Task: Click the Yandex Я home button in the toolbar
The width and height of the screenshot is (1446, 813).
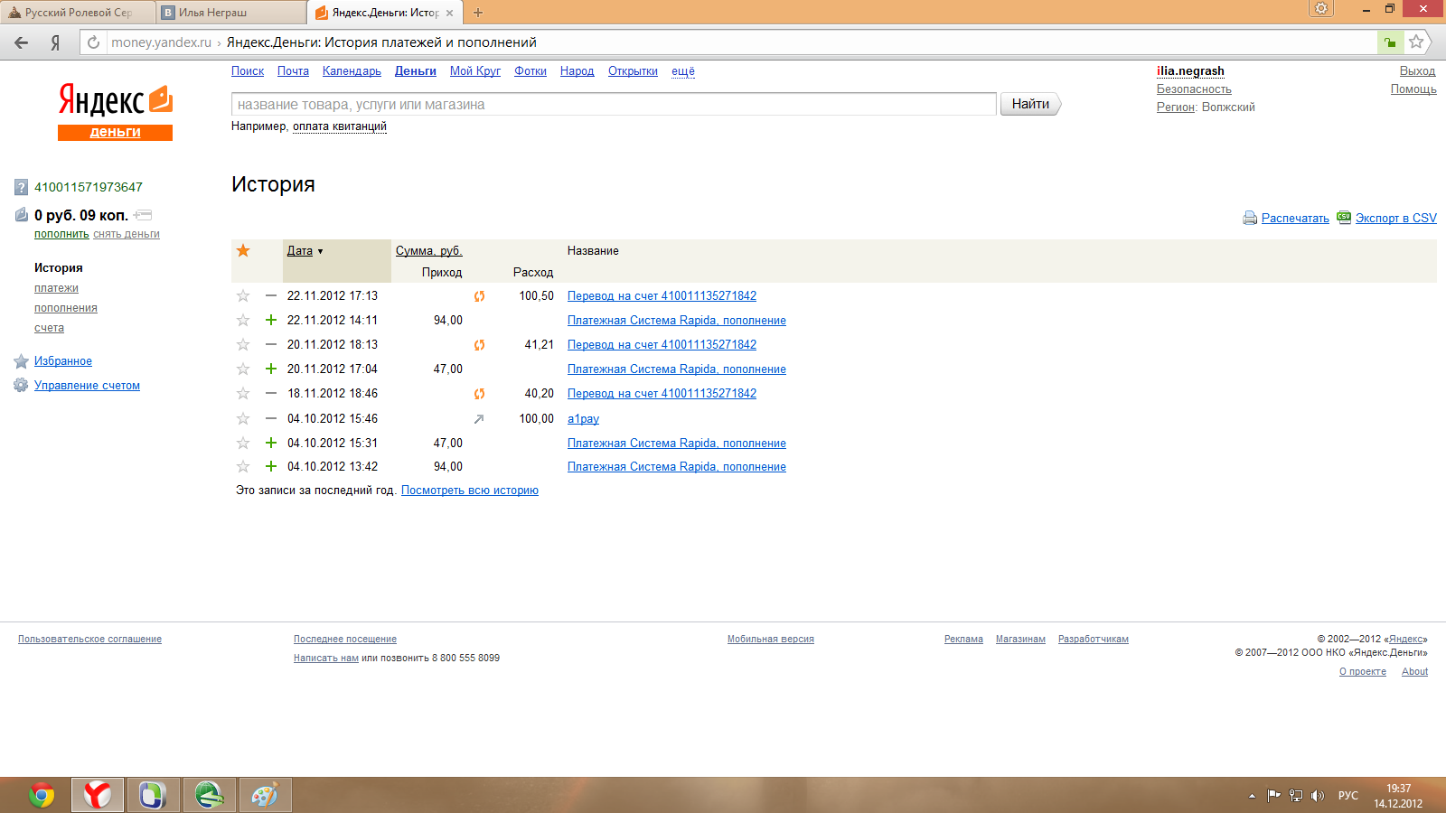Action: click(x=55, y=42)
